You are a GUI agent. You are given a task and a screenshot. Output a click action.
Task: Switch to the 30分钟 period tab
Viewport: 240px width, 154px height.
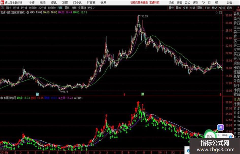click(x=42, y=8)
